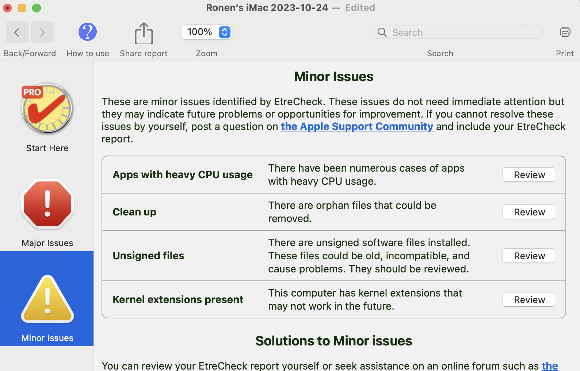580x371 pixels.
Task: Click the Share report icon
Action: [x=144, y=33]
